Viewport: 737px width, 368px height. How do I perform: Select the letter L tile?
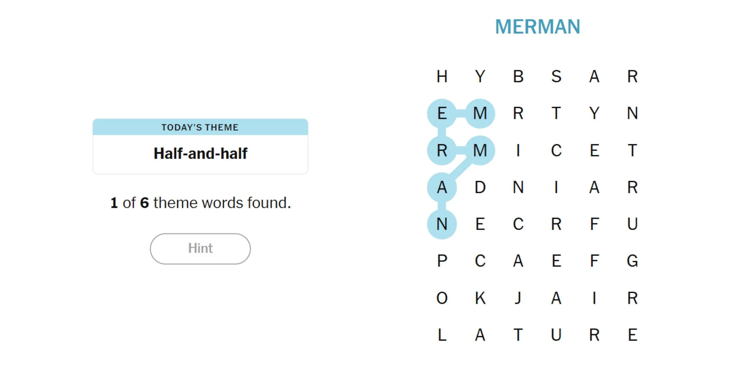(442, 335)
